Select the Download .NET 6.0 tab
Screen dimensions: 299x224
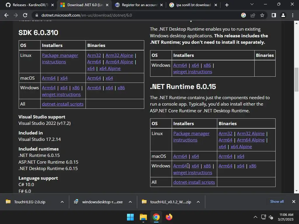(x=85, y=5)
